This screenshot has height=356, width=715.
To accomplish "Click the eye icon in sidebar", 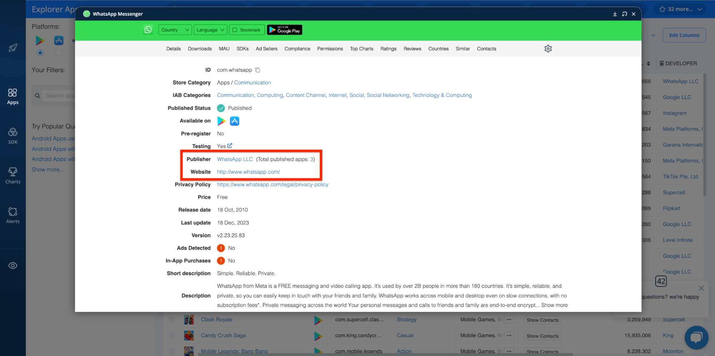I will 13,266.
